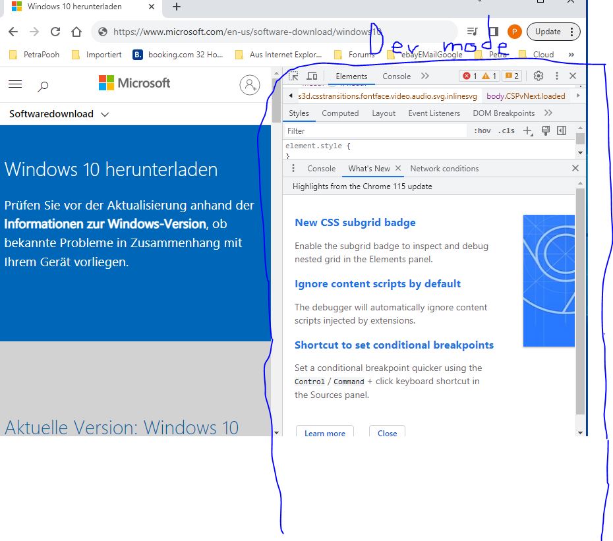The image size is (613, 541).
Task: Show more bookmarks with double chevron
Action: (x=571, y=54)
